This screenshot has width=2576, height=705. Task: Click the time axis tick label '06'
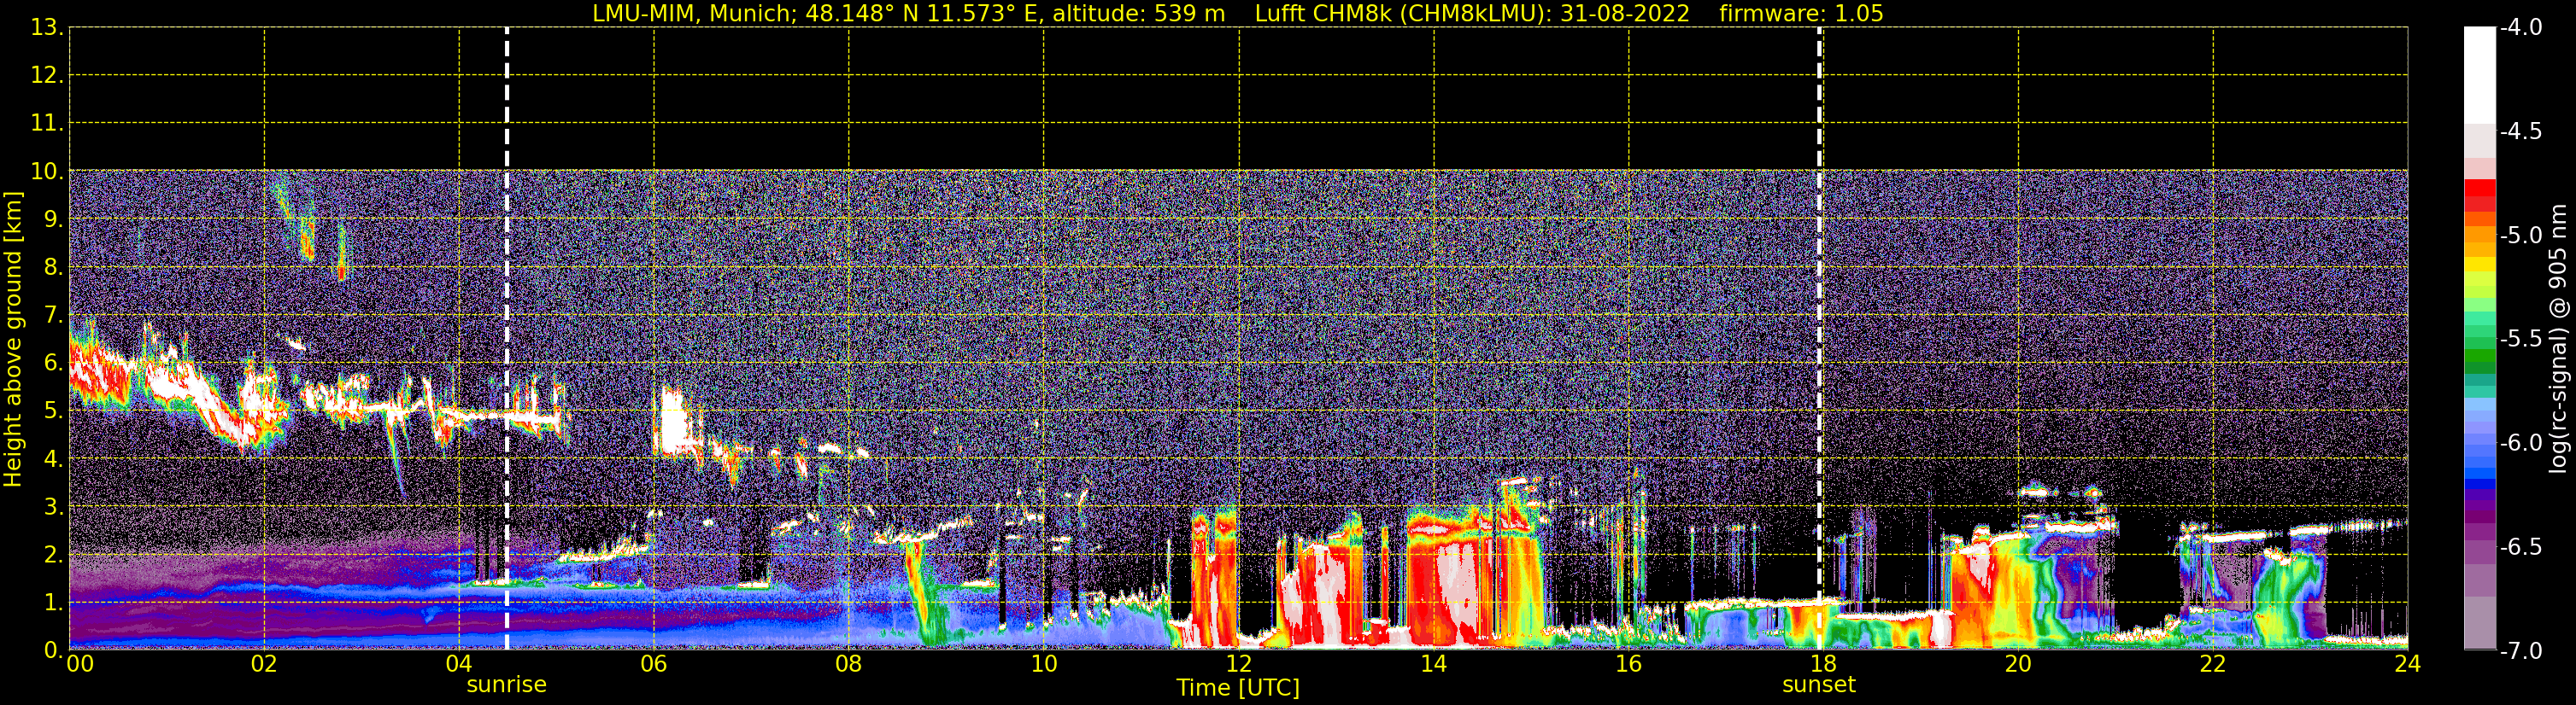pyautogui.click(x=654, y=665)
